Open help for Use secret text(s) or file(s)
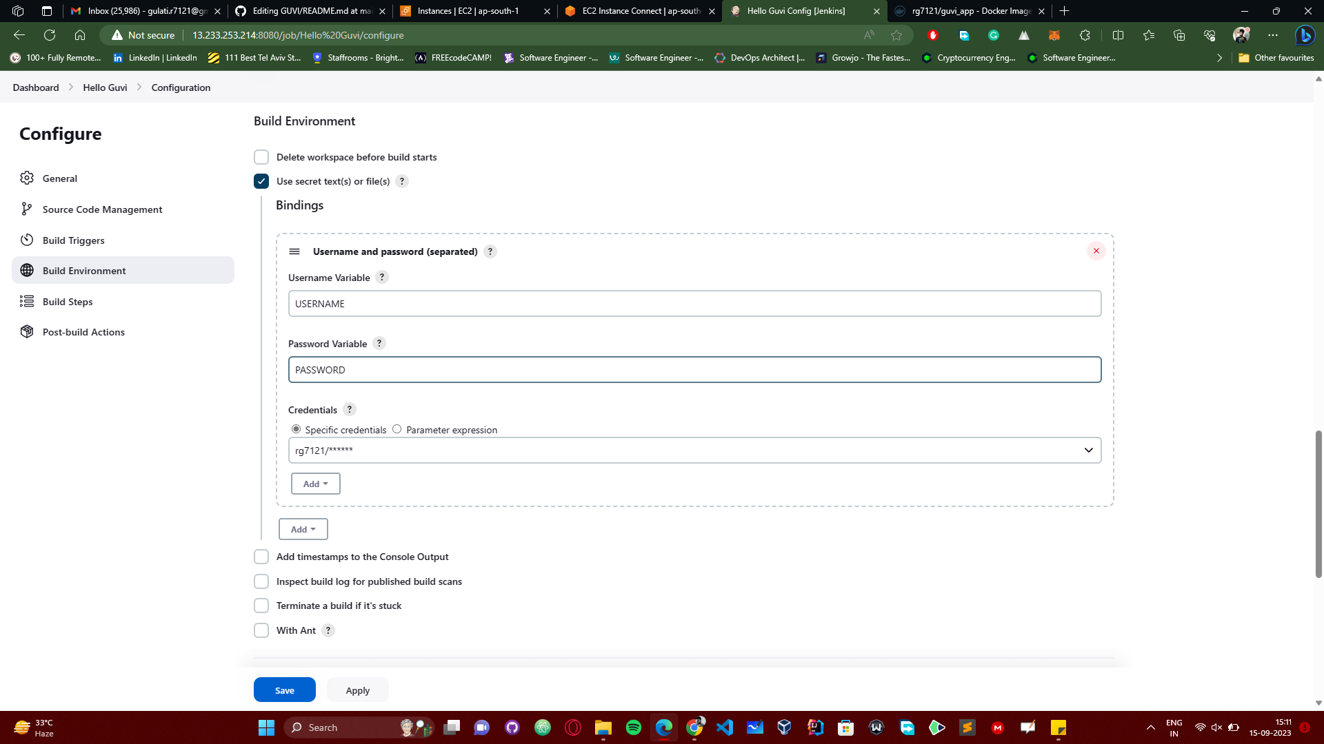 (x=402, y=180)
